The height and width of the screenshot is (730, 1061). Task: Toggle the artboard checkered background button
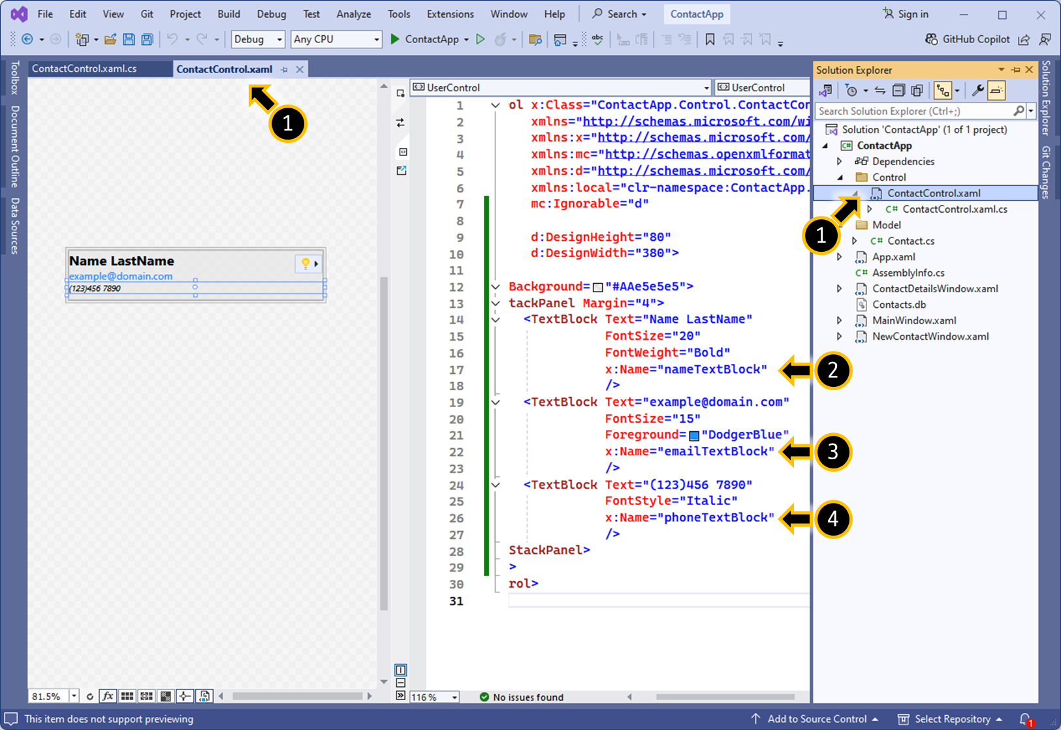(166, 696)
